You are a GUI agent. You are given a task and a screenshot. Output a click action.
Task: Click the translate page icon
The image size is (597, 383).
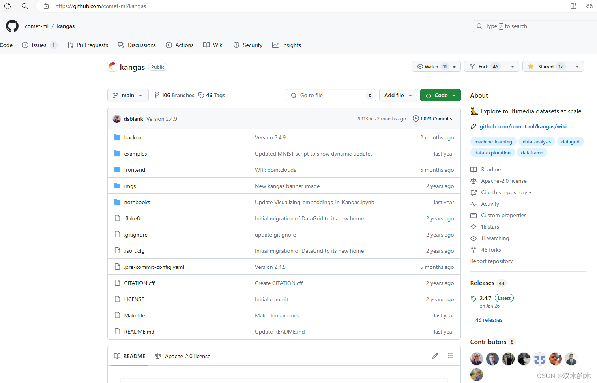[590, 6]
